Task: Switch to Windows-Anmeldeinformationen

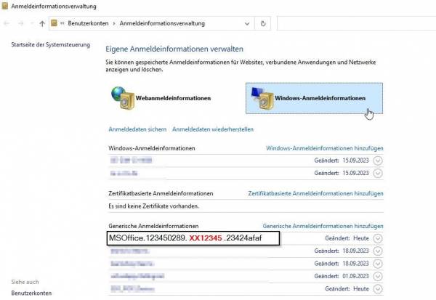Action: point(314,98)
